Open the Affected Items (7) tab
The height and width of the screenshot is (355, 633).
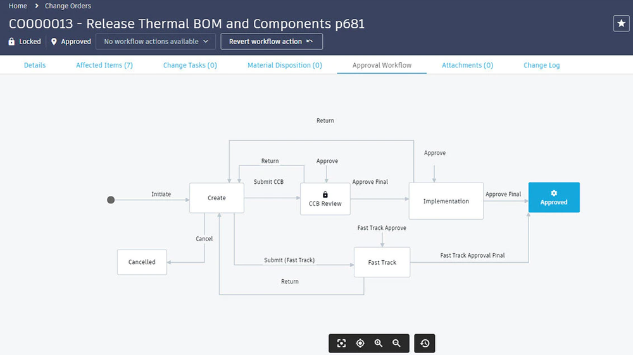(104, 65)
